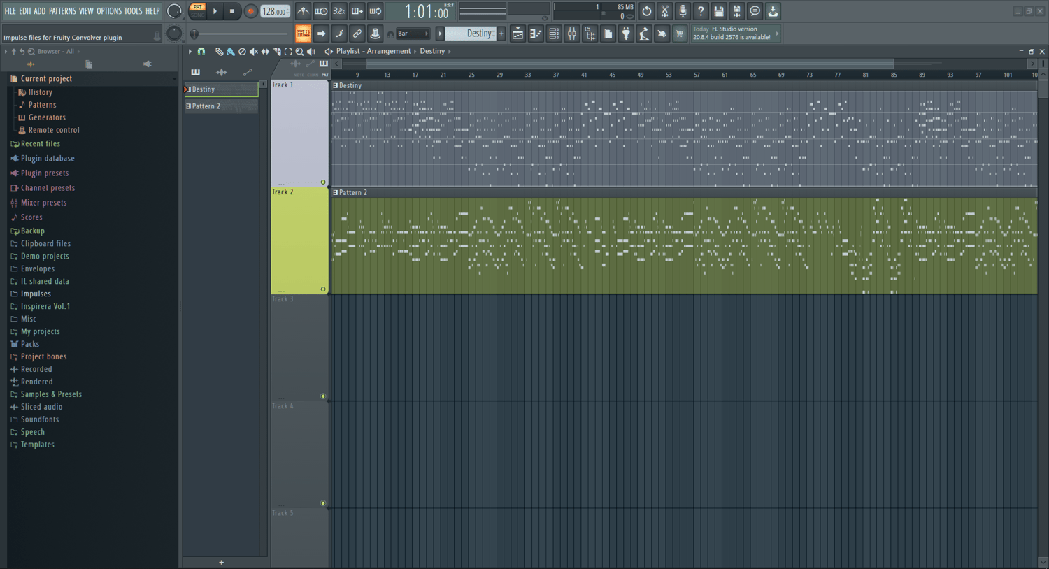Toggle the record button

coord(250,11)
